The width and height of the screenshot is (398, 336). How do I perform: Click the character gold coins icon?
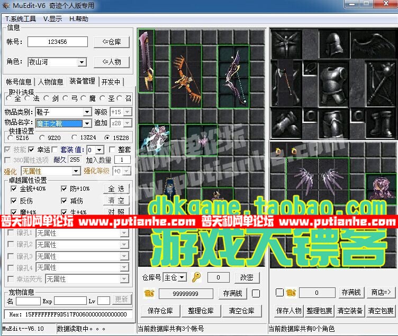(291, 293)
